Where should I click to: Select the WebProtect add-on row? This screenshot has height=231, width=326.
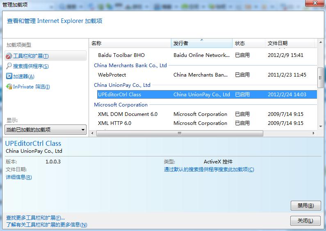click(x=207, y=75)
